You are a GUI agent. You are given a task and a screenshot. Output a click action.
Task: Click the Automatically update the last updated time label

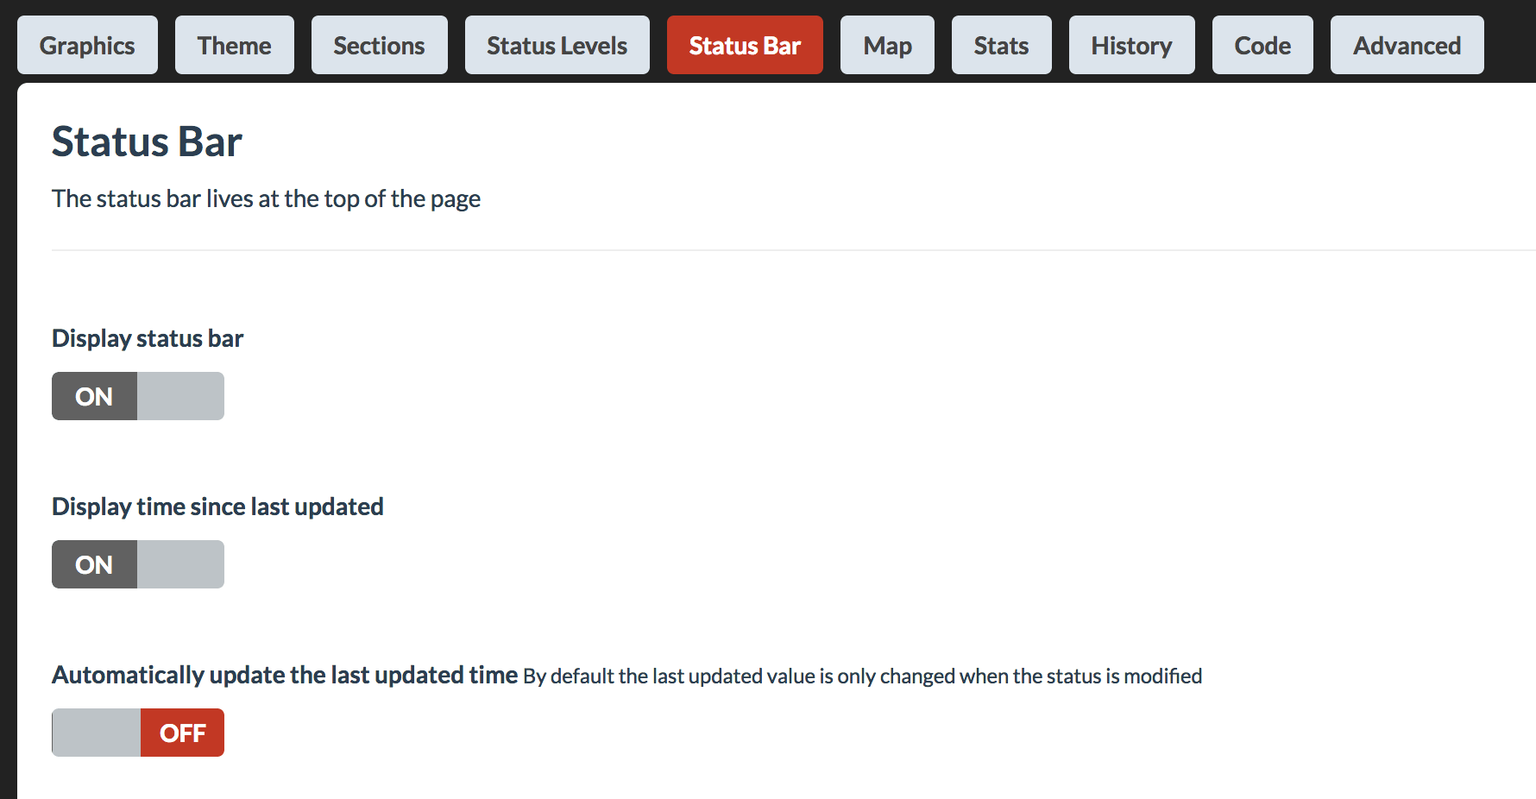click(x=285, y=675)
